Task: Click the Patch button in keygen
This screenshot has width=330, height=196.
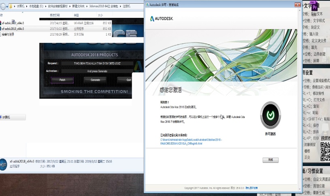Action: (62, 80)
